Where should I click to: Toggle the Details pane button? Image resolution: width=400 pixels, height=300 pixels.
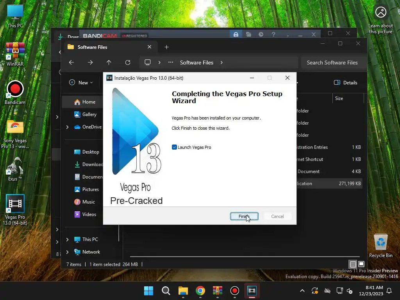click(346, 83)
